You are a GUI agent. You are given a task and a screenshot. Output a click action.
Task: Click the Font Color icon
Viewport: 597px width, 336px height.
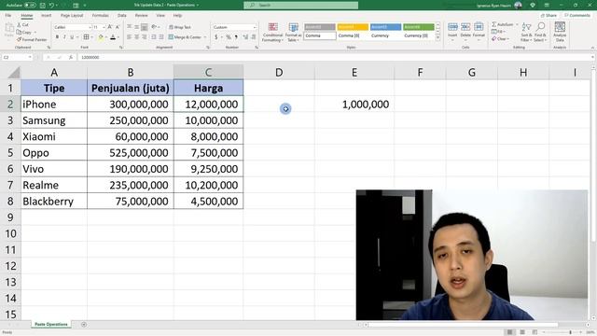coord(113,37)
